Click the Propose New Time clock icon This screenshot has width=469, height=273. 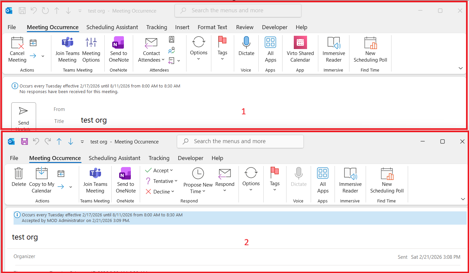[x=198, y=173]
